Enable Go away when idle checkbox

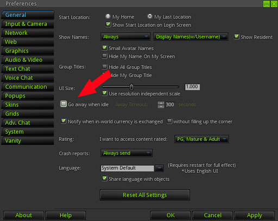64,104
